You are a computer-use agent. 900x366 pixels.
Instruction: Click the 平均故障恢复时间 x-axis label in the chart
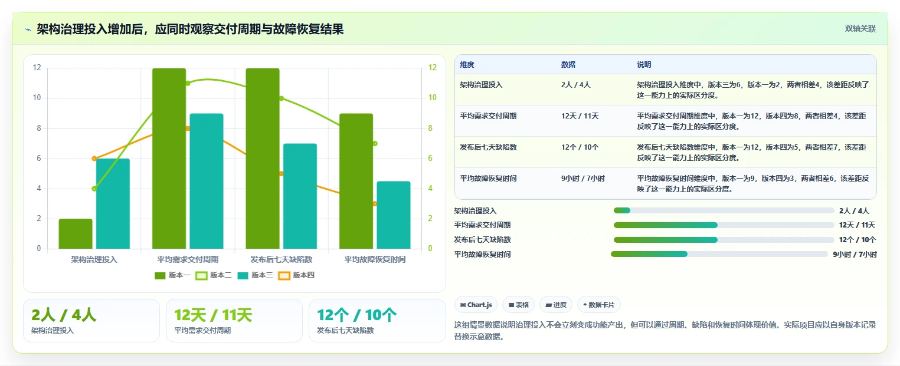tap(375, 259)
